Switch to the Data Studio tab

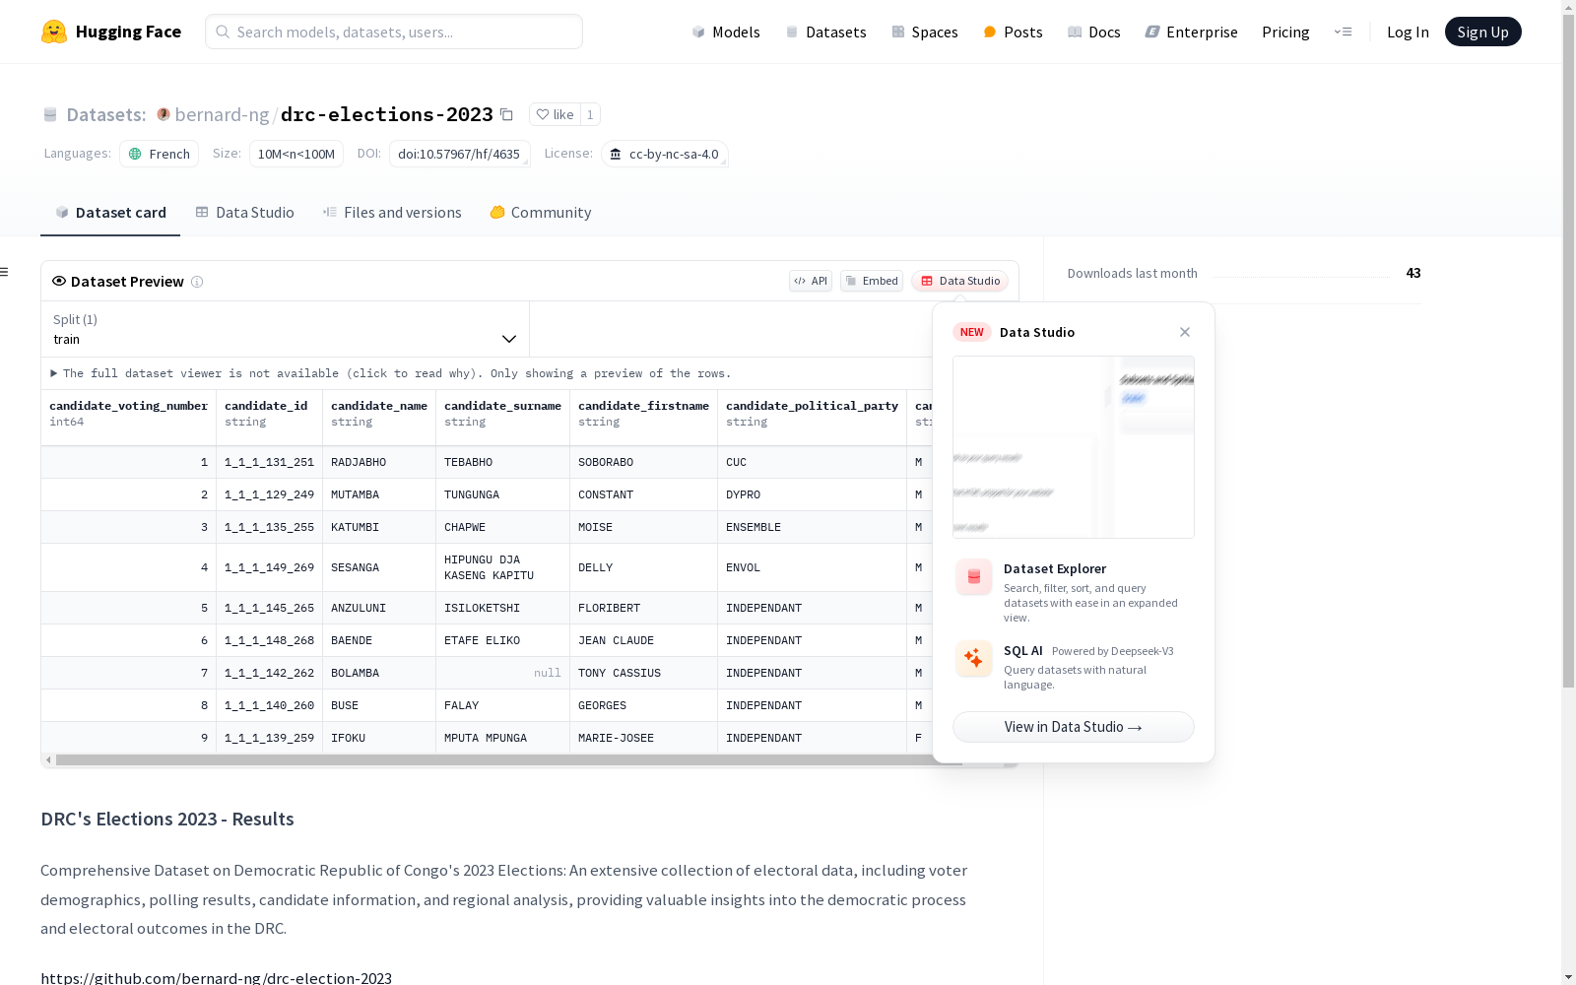pyautogui.click(x=244, y=213)
